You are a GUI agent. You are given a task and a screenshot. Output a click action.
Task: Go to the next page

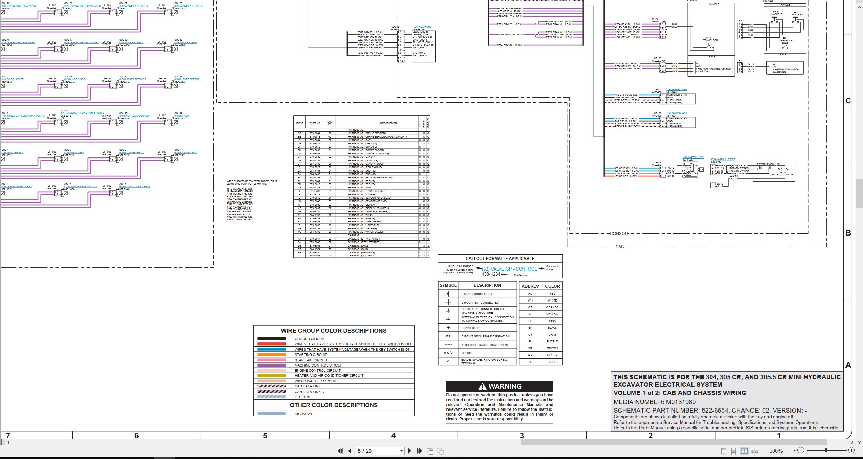[x=409, y=451]
